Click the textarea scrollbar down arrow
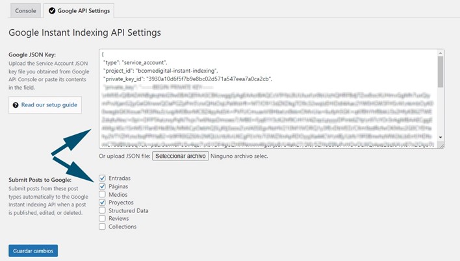 point(441,137)
